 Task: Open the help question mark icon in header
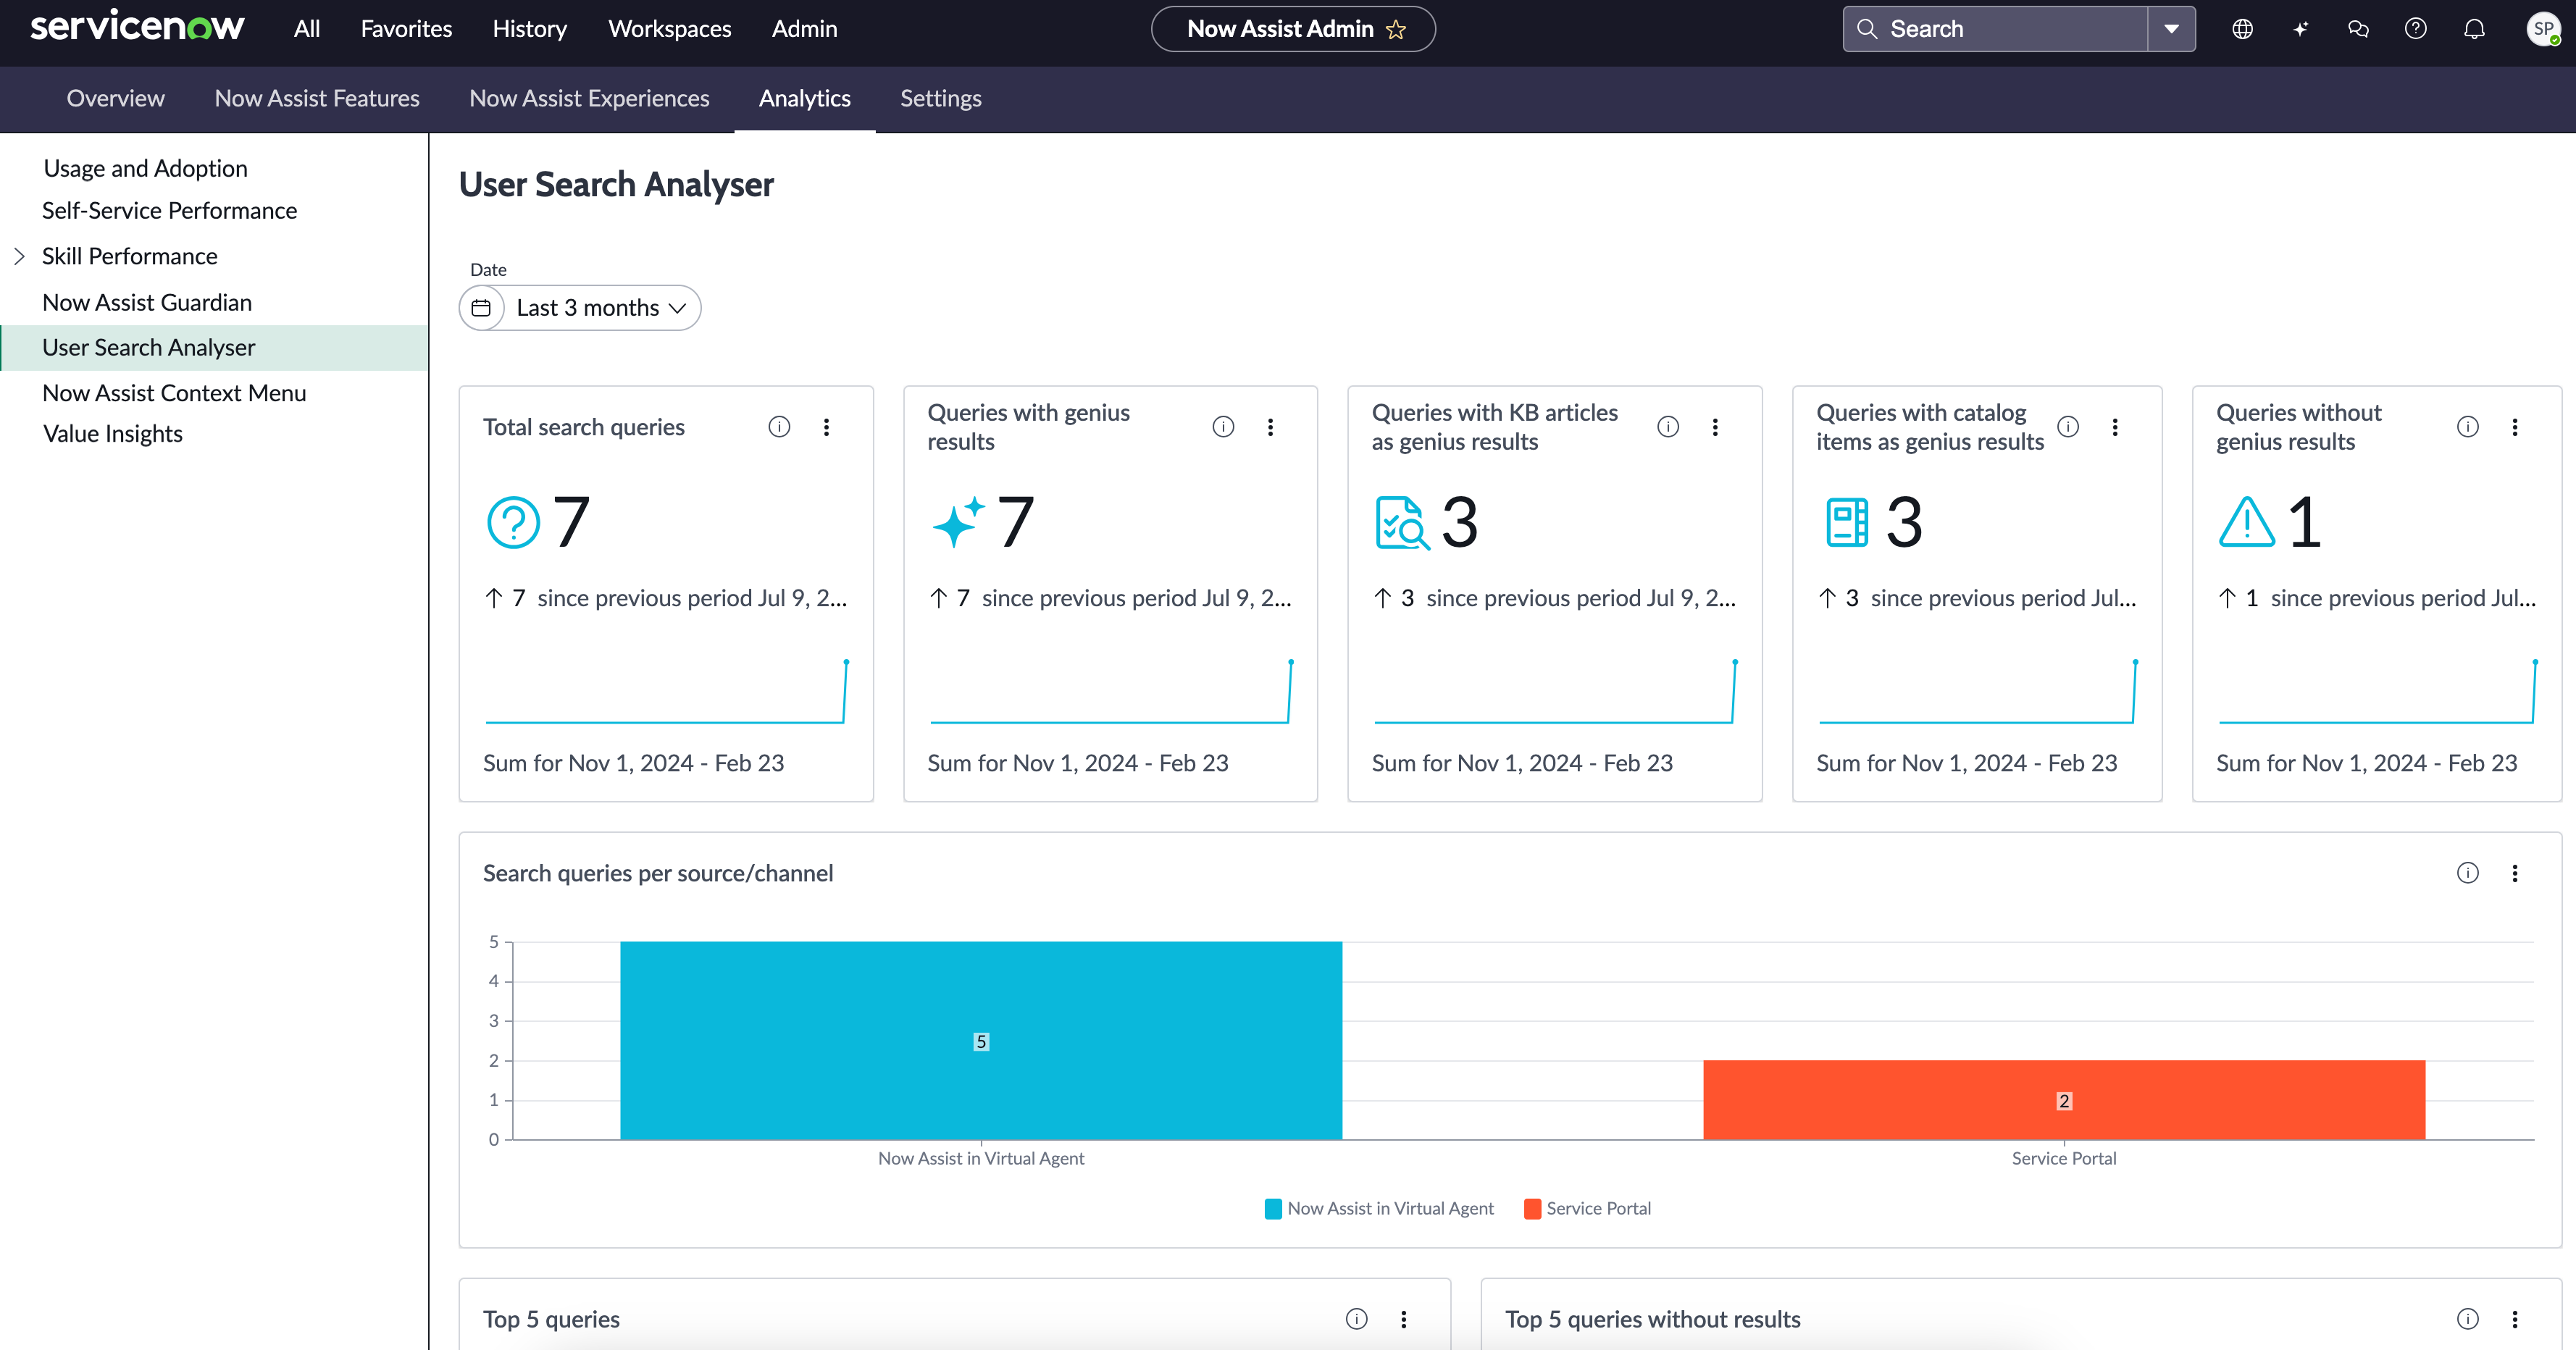point(2416,29)
